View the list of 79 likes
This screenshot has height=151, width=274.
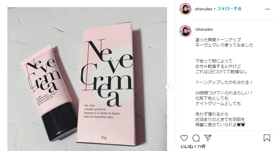coord(193,147)
